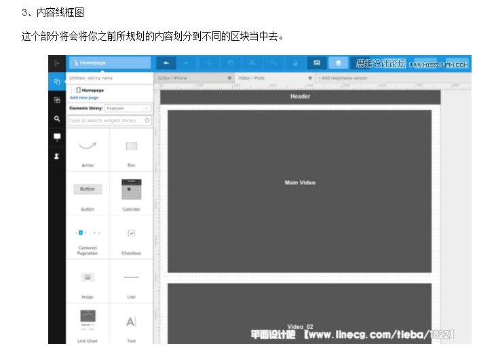Click the light blue cube toolbar button

click(338, 63)
